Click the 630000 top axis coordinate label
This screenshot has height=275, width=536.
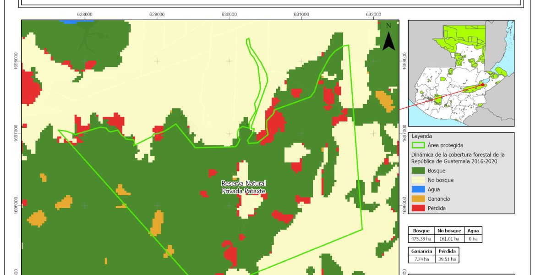(x=229, y=14)
